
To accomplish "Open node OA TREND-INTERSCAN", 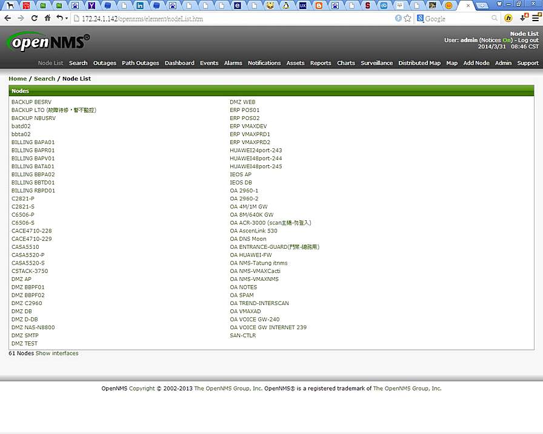I will 259,303.
